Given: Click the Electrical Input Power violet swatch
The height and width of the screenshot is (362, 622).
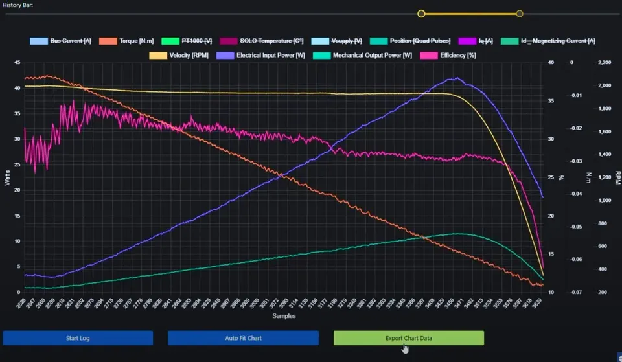Looking at the screenshot, I should coord(225,55).
